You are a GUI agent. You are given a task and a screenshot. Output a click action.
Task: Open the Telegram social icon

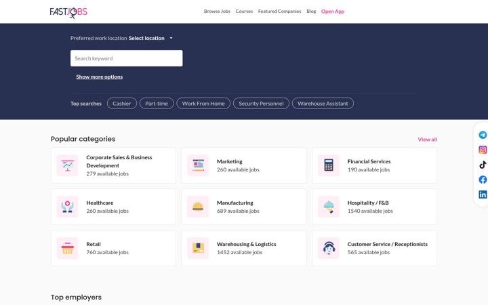(483, 135)
